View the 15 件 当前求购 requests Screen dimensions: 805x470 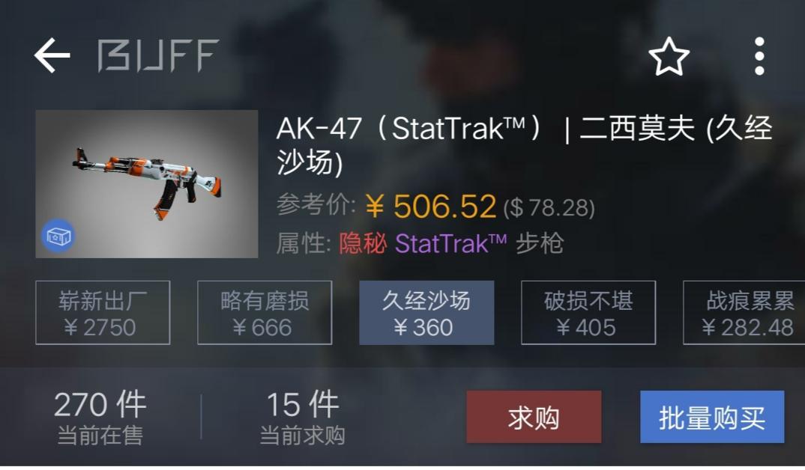[x=302, y=418]
